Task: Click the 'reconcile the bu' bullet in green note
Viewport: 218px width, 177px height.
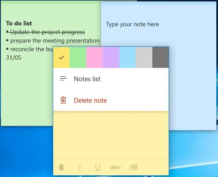Action: pos(30,49)
